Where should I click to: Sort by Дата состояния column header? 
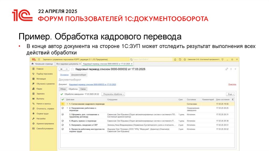(x=223, y=99)
